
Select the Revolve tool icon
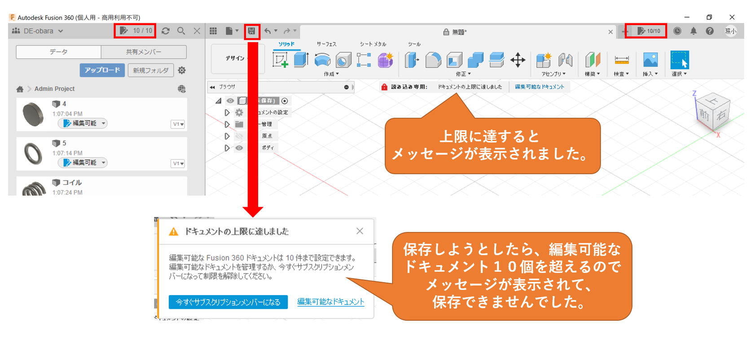(322, 60)
